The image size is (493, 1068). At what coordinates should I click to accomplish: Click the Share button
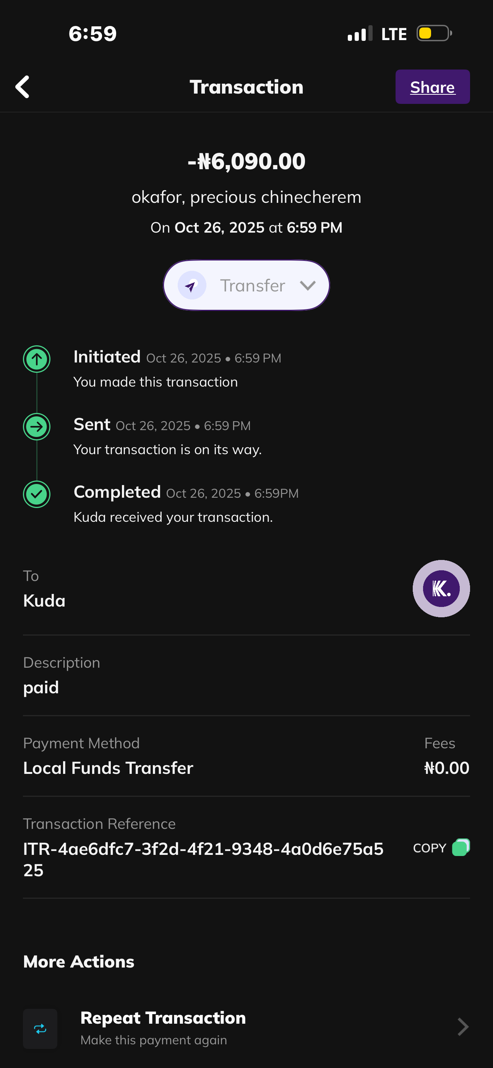(x=432, y=87)
